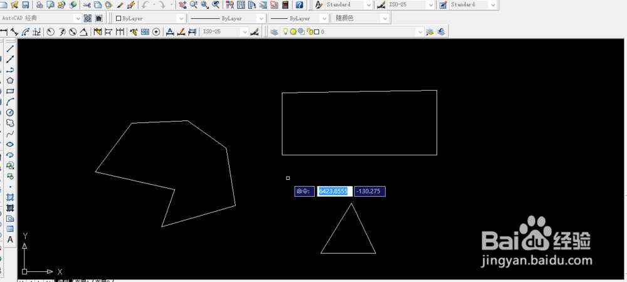Toggle the layer freeze sun icon
627x282 pixels.
293,31
